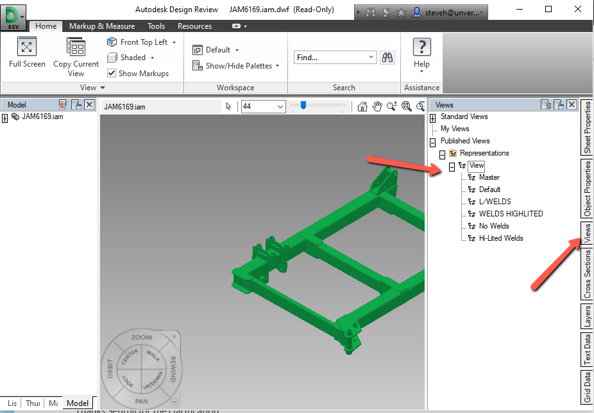594x413 pixels.
Task: Open the steveh@unver... account menu
Action: pyautogui.click(x=449, y=12)
